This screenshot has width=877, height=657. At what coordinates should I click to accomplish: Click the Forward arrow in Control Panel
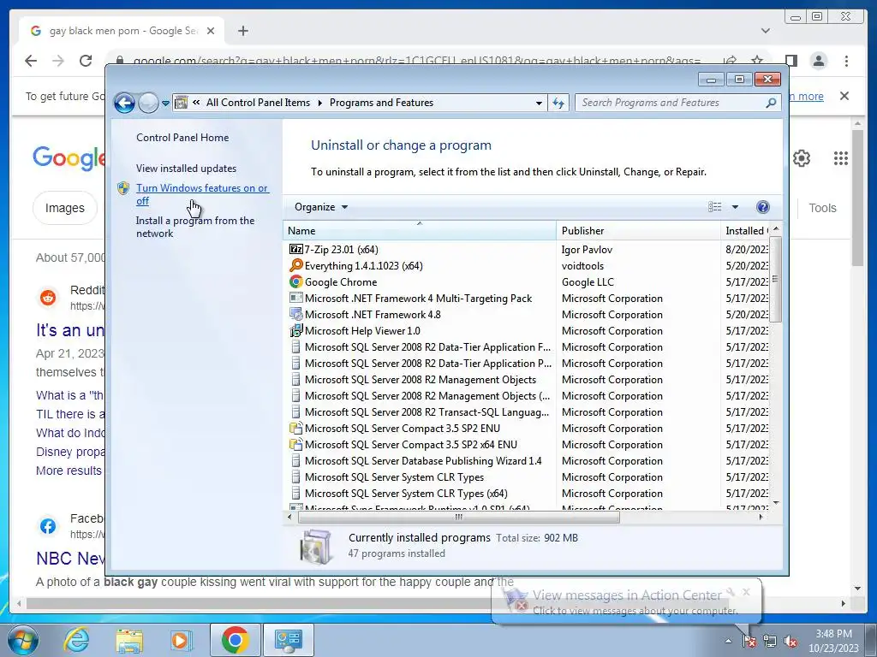click(148, 103)
